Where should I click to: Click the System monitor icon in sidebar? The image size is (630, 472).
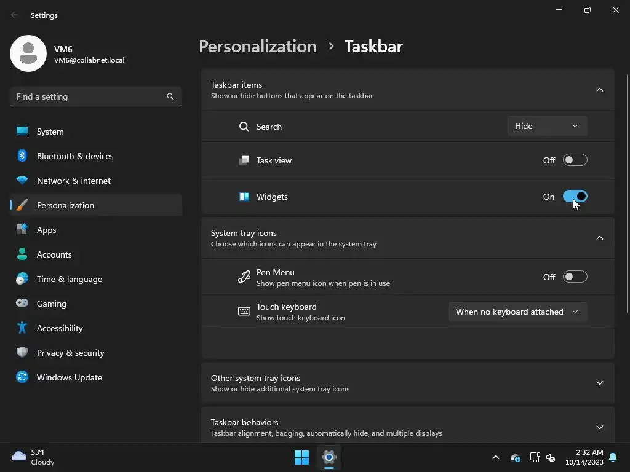click(x=22, y=132)
